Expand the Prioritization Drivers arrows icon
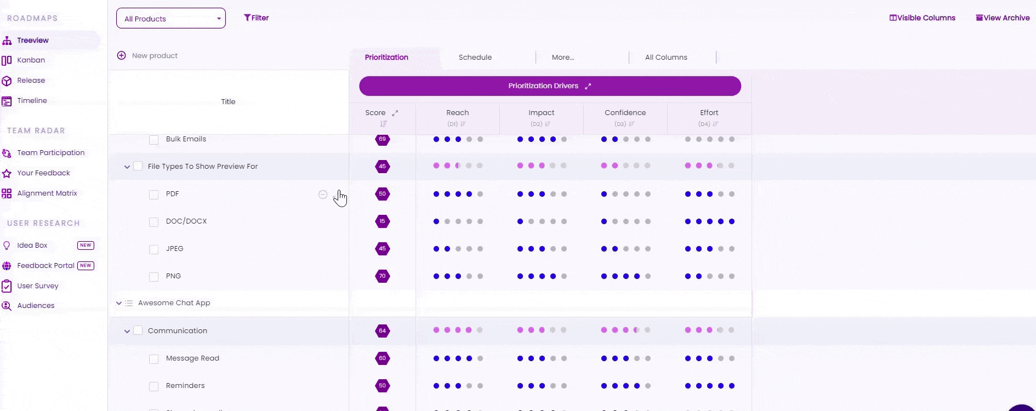Viewport: 1036px width, 411px height. click(588, 86)
